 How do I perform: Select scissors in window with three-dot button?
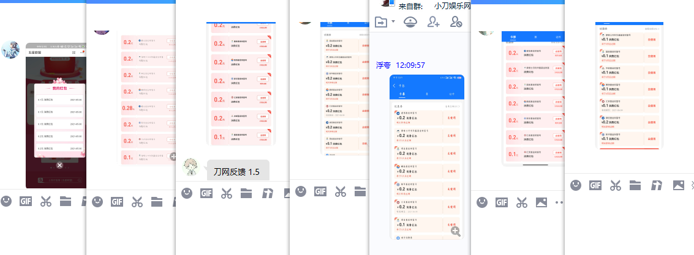click(x=521, y=202)
